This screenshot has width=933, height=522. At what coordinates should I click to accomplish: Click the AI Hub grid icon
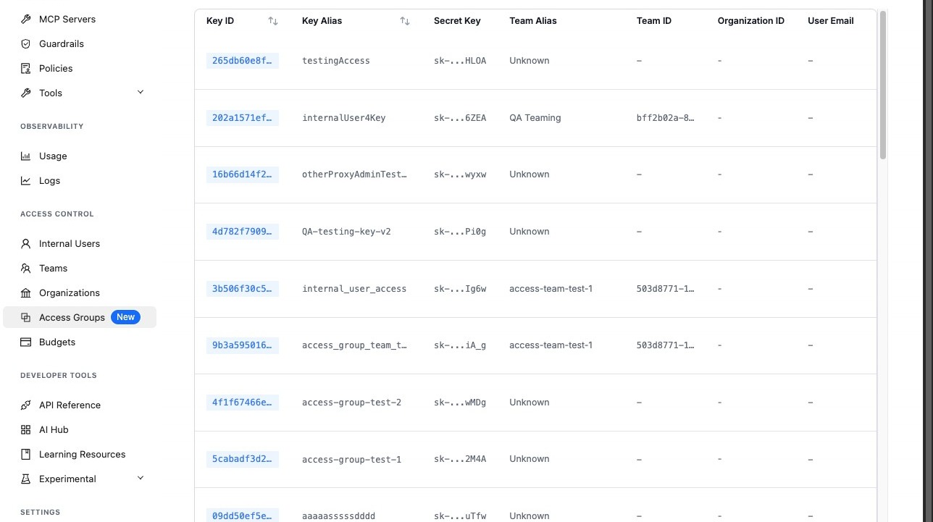pyautogui.click(x=26, y=430)
